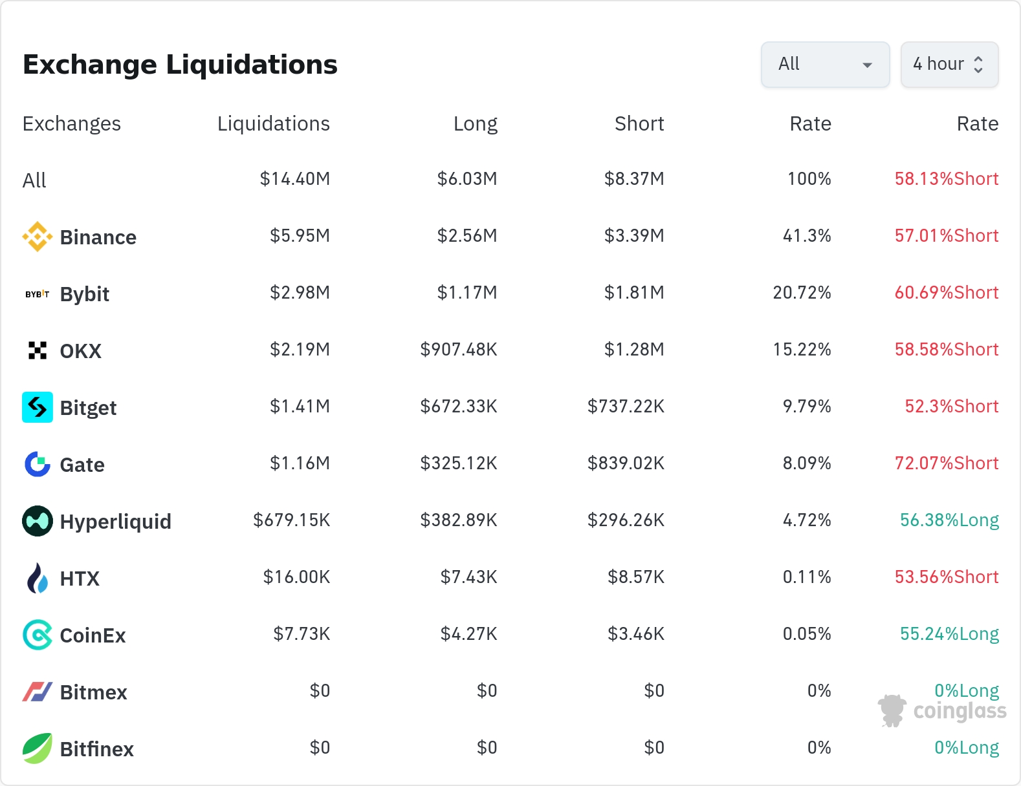Click the OKX logo icon
The image size is (1021, 786).
coord(37,350)
